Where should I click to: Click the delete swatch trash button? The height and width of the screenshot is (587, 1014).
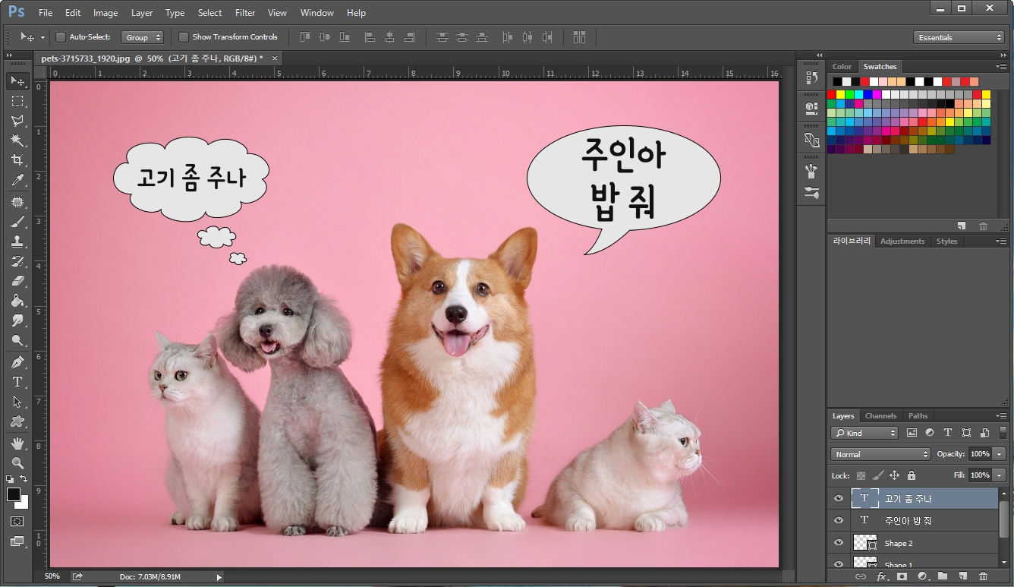point(983,226)
